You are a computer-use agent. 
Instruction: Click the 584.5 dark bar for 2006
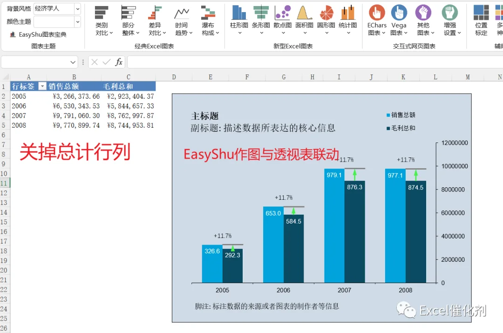tap(293, 249)
